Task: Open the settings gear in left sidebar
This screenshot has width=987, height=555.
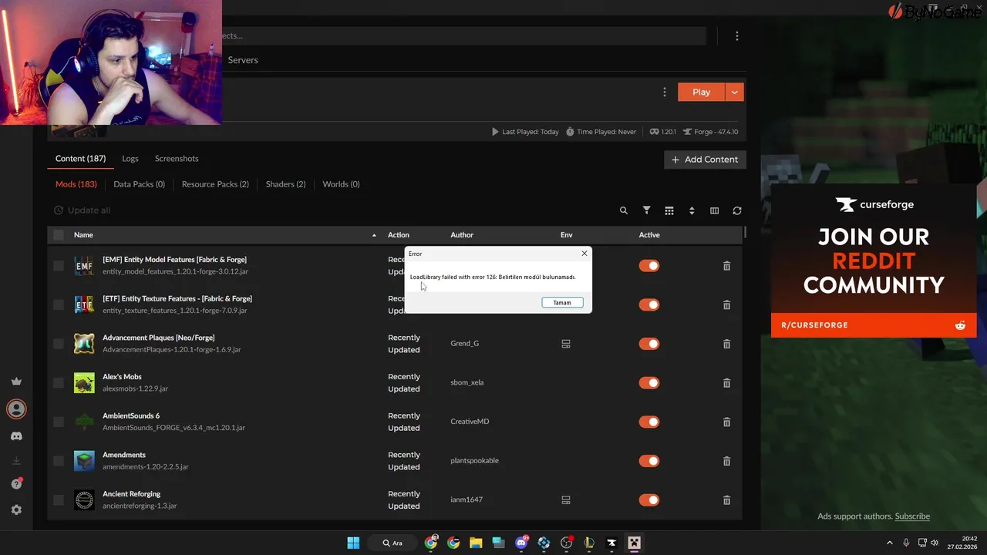Action: coord(16,510)
